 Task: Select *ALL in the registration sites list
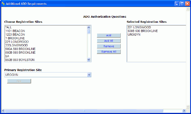9,27
